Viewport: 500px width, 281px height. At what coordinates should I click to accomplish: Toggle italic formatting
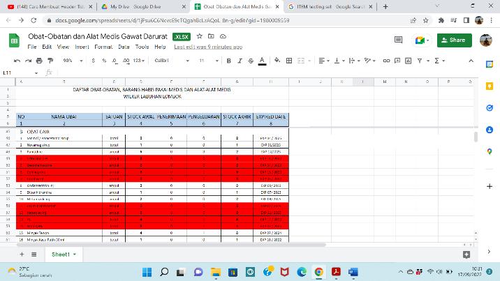(x=240, y=61)
